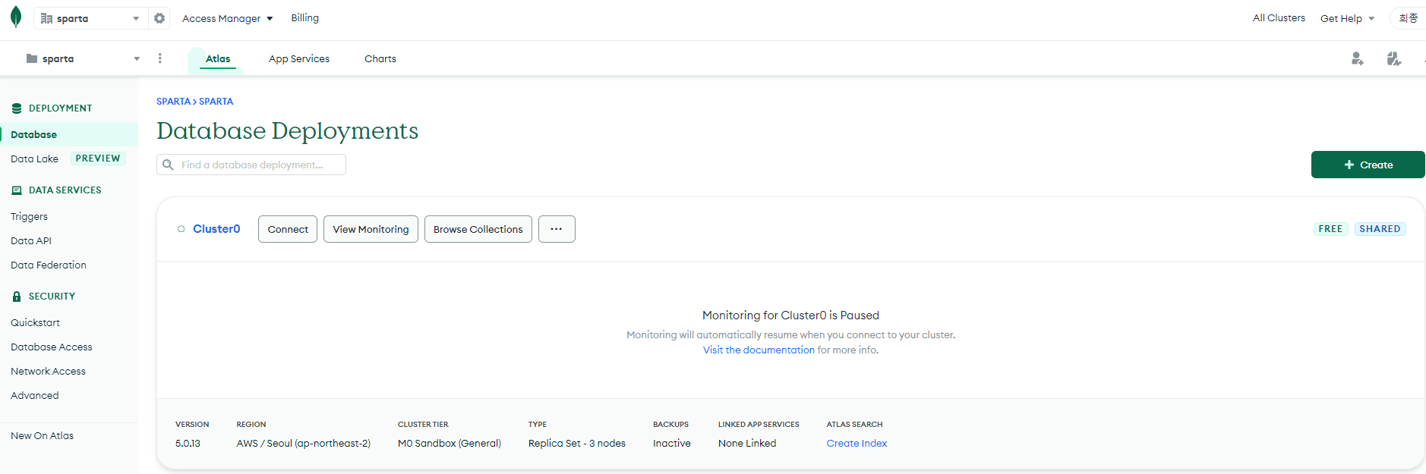Click the DATA SERVICES section icon

[x=17, y=190]
